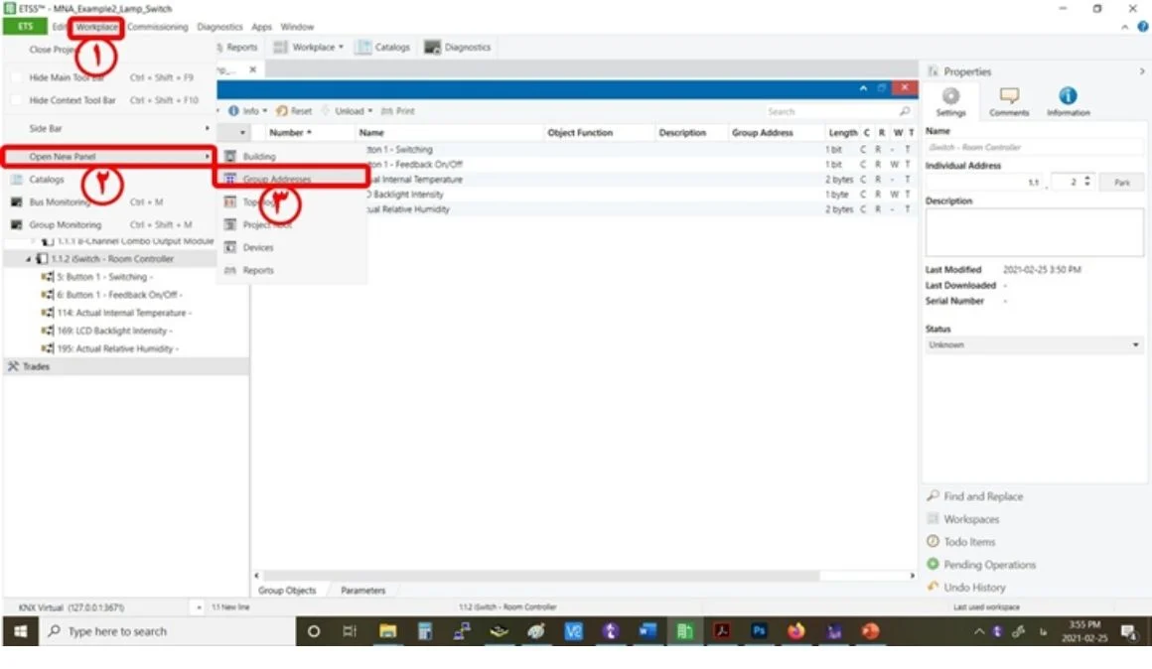
Task: Click the Search field in group objects
Action: [831, 111]
